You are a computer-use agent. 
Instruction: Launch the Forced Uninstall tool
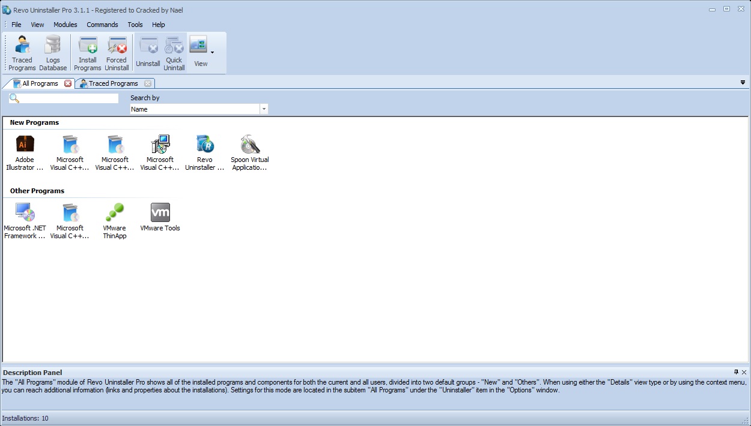117,53
